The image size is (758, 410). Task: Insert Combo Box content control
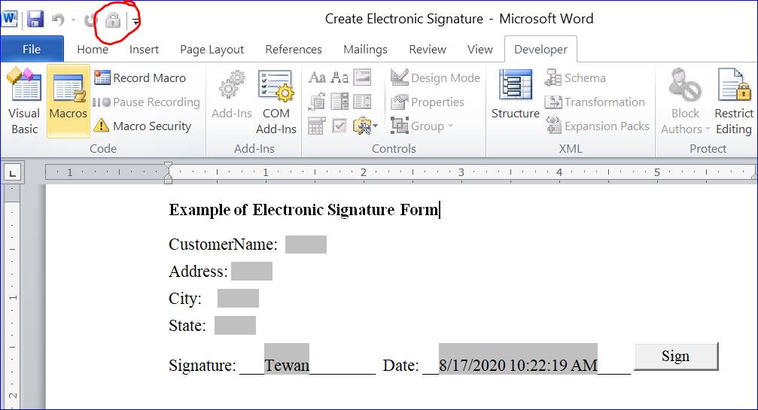339,102
